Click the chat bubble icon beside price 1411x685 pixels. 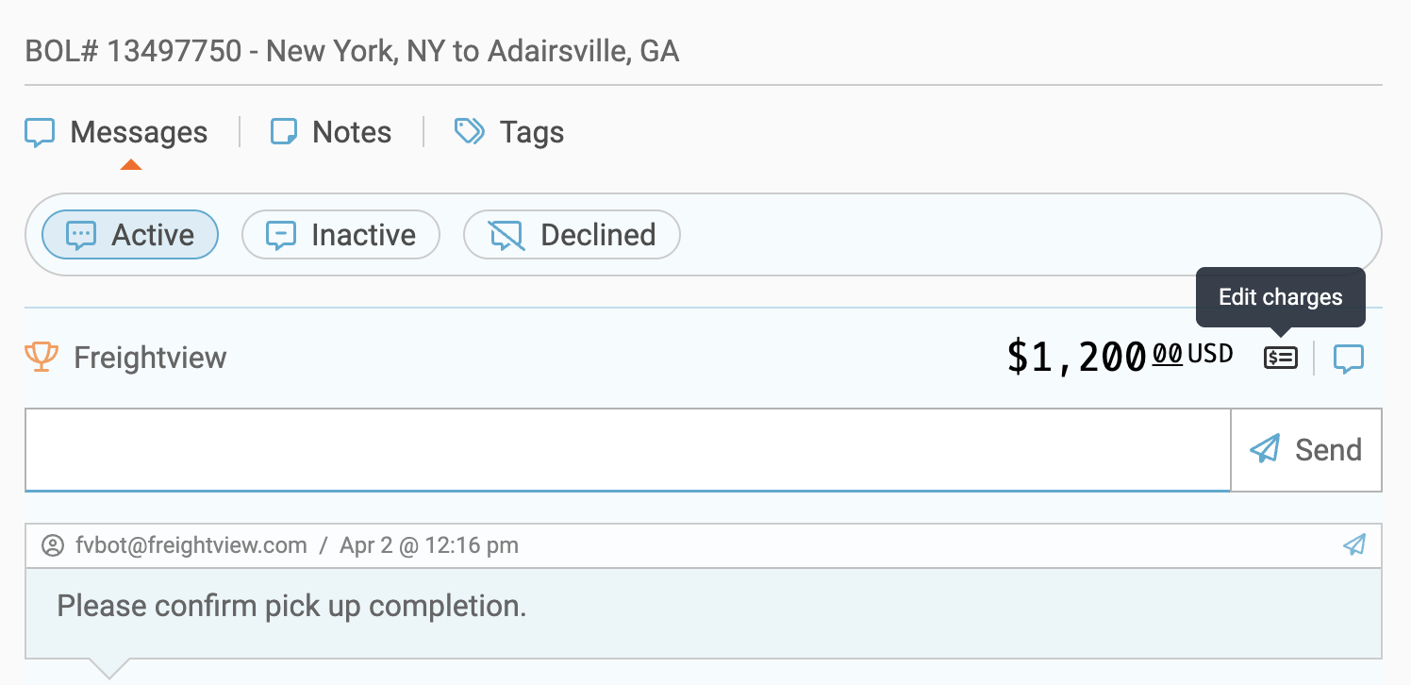pos(1348,358)
